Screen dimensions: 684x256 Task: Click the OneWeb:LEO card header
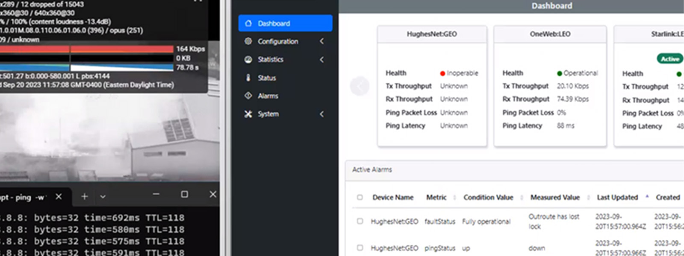click(550, 34)
